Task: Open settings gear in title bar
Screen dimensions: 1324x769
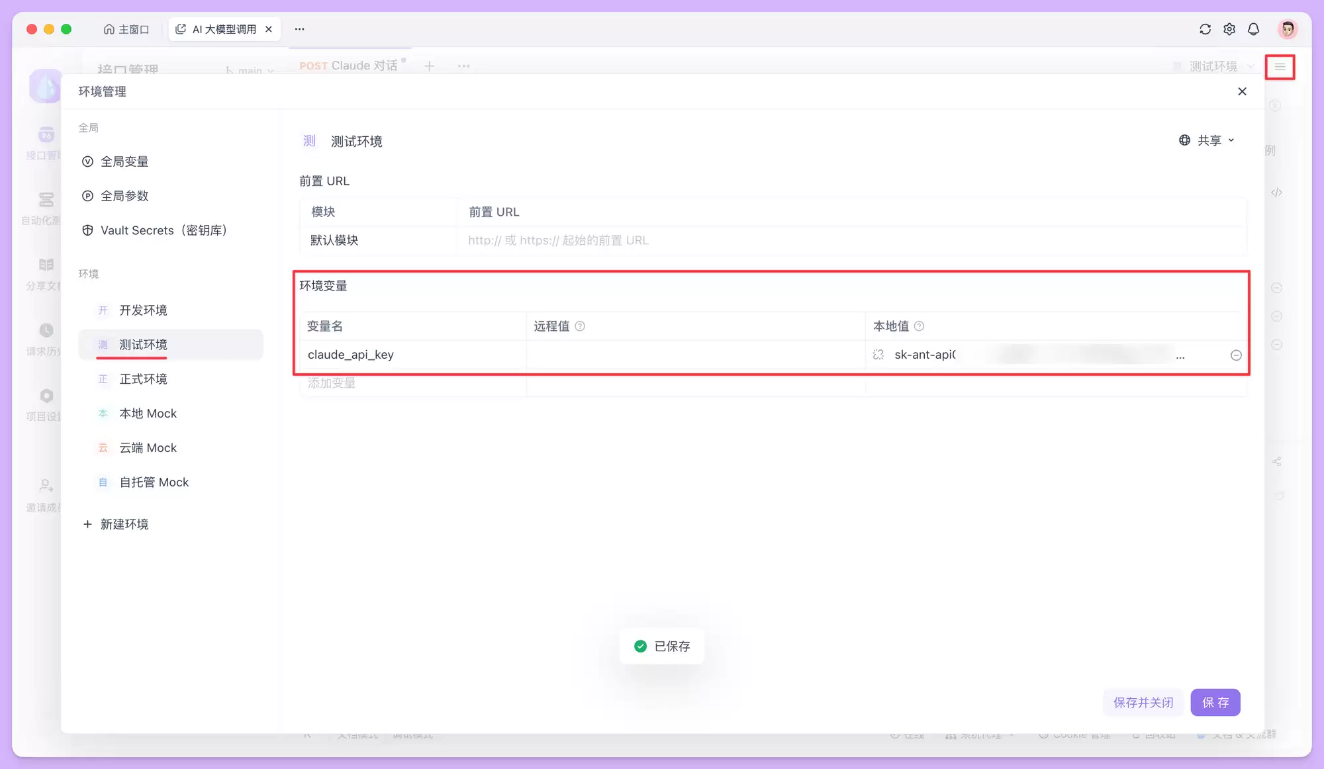Action: click(x=1229, y=29)
